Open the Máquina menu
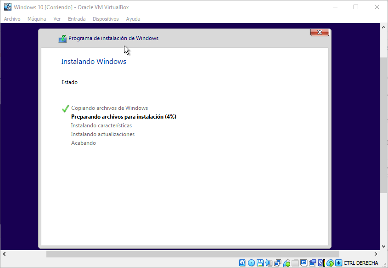Screen dimensions: 388x268 pos(37,19)
